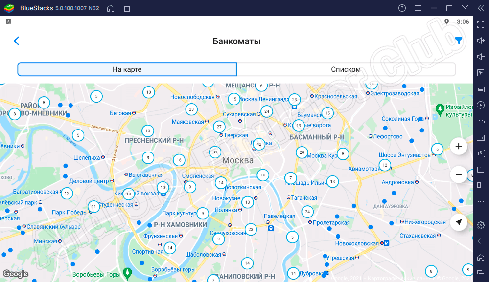Open BlueStacks settings gear

click(x=481, y=225)
